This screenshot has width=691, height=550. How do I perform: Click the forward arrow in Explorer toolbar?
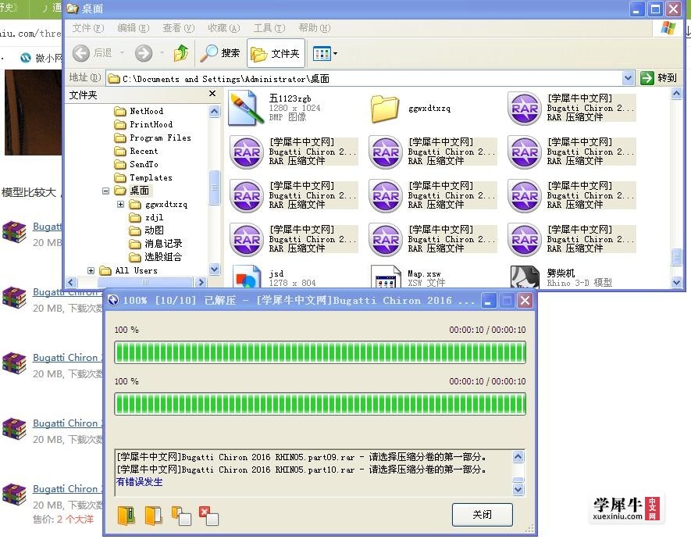(x=143, y=53)
